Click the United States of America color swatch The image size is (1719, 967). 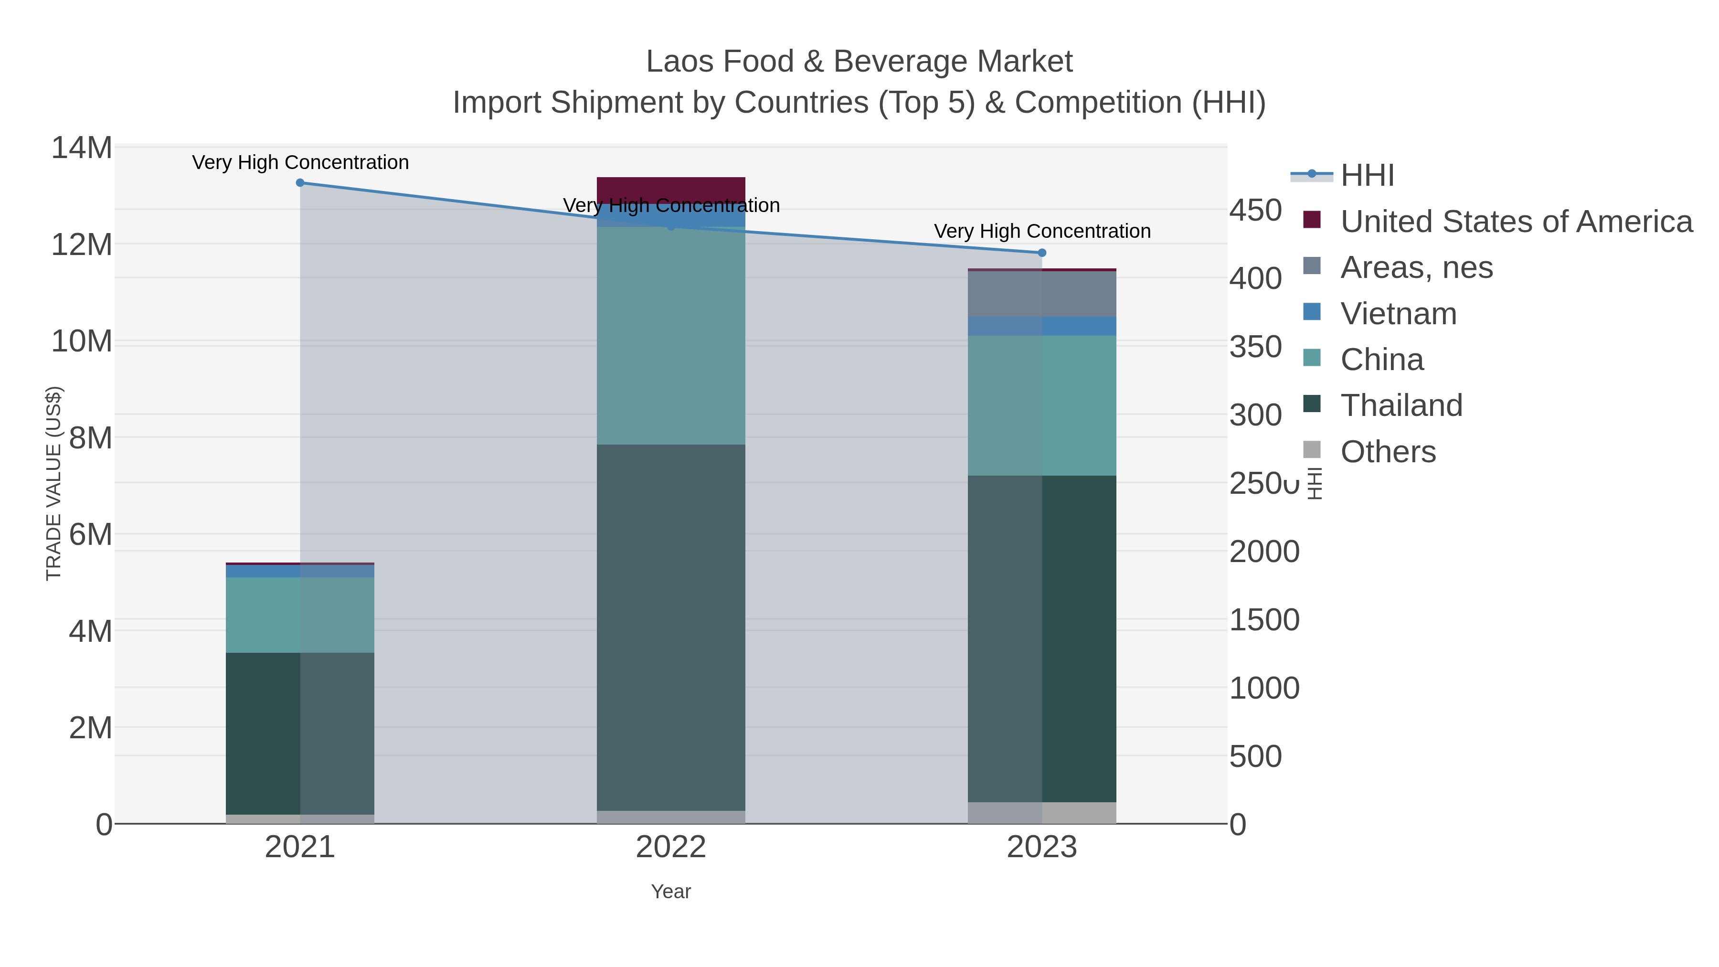click(1312, 220)
